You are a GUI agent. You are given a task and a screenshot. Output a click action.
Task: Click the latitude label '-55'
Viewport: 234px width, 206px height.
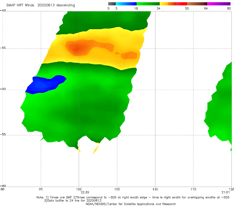click(x=3, y=134)
